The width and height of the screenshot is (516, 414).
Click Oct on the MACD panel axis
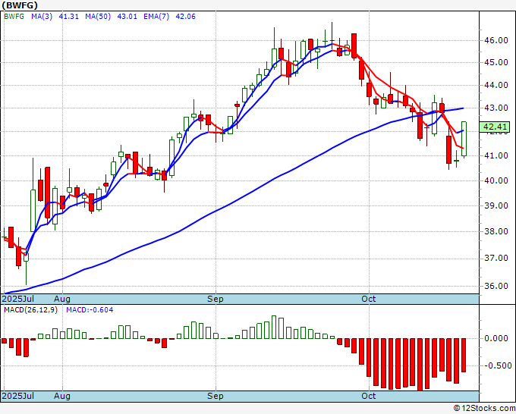[368, 396]
